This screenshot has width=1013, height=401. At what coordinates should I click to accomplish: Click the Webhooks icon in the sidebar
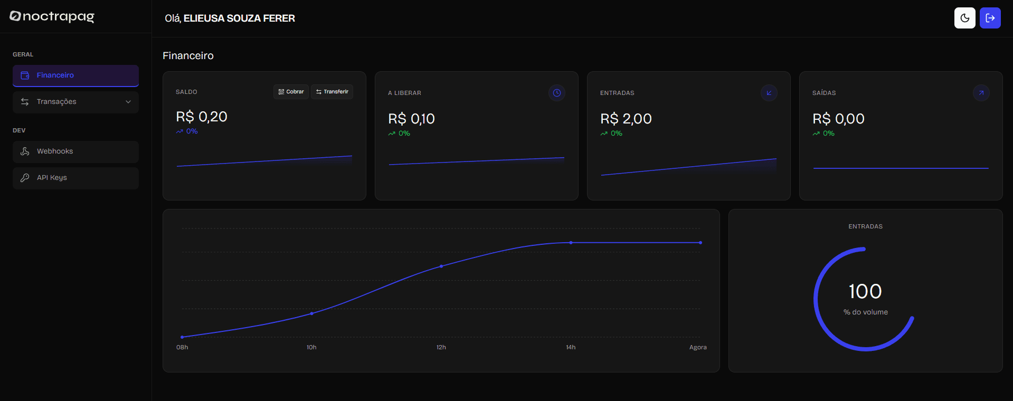click(25, 151)
